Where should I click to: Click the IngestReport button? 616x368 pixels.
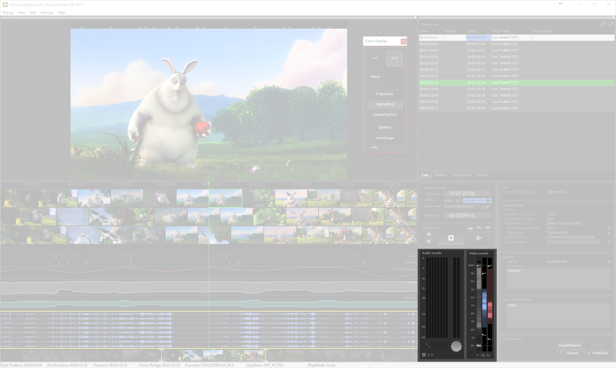[x=570, y=345]
